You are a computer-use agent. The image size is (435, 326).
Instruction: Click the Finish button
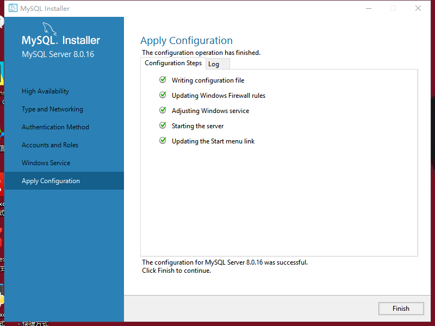pyautogui.click(x=401, y=309)
